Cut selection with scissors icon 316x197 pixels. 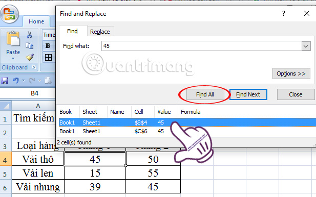point(29,35)
